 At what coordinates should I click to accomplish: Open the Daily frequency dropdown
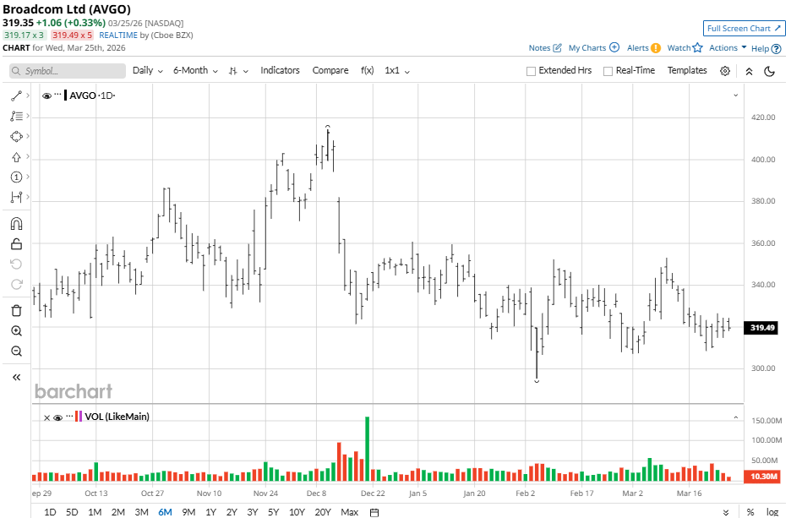tap(148, 71)
